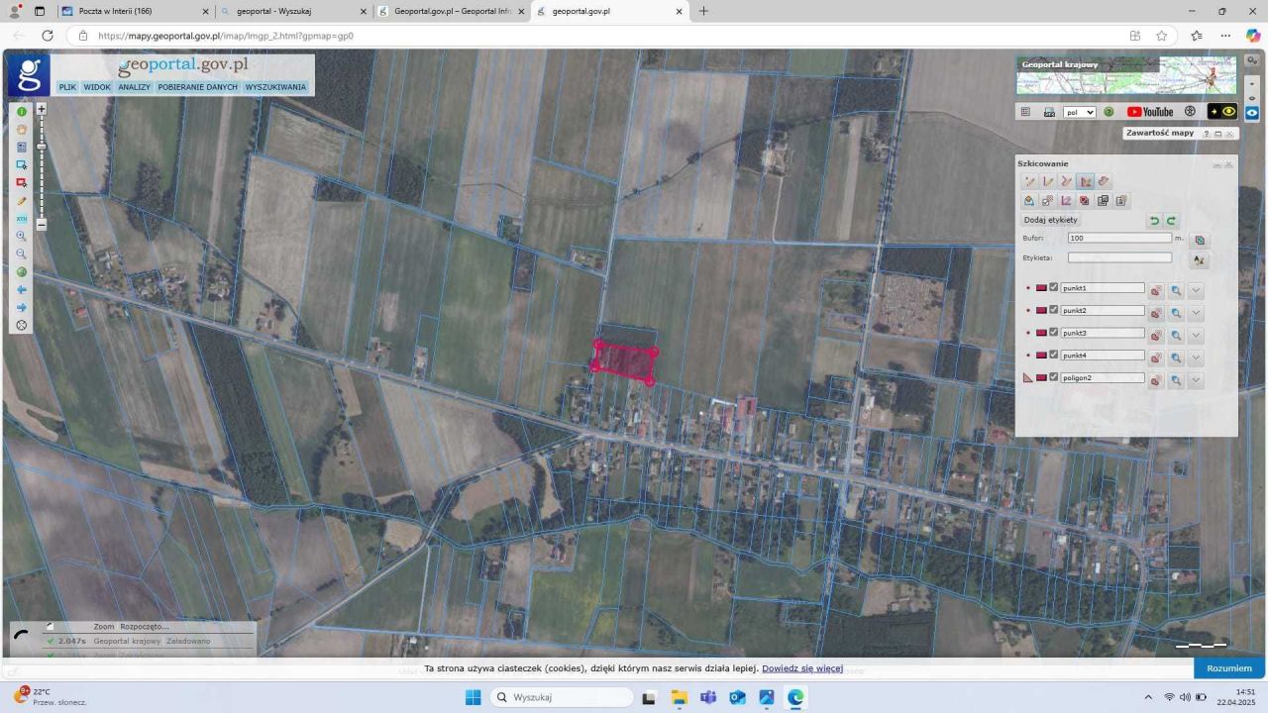Click the Geoportal krajowy overview map thumbnail
Image resolution: width=1268 pixels, height=713 pixels.
tap(1126, 75)
